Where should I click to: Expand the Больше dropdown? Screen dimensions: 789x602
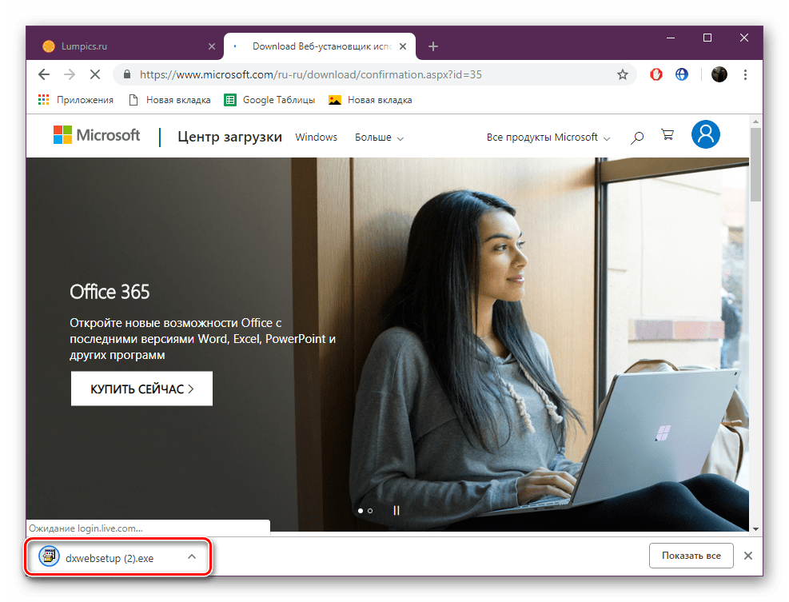tap(379, 138)
